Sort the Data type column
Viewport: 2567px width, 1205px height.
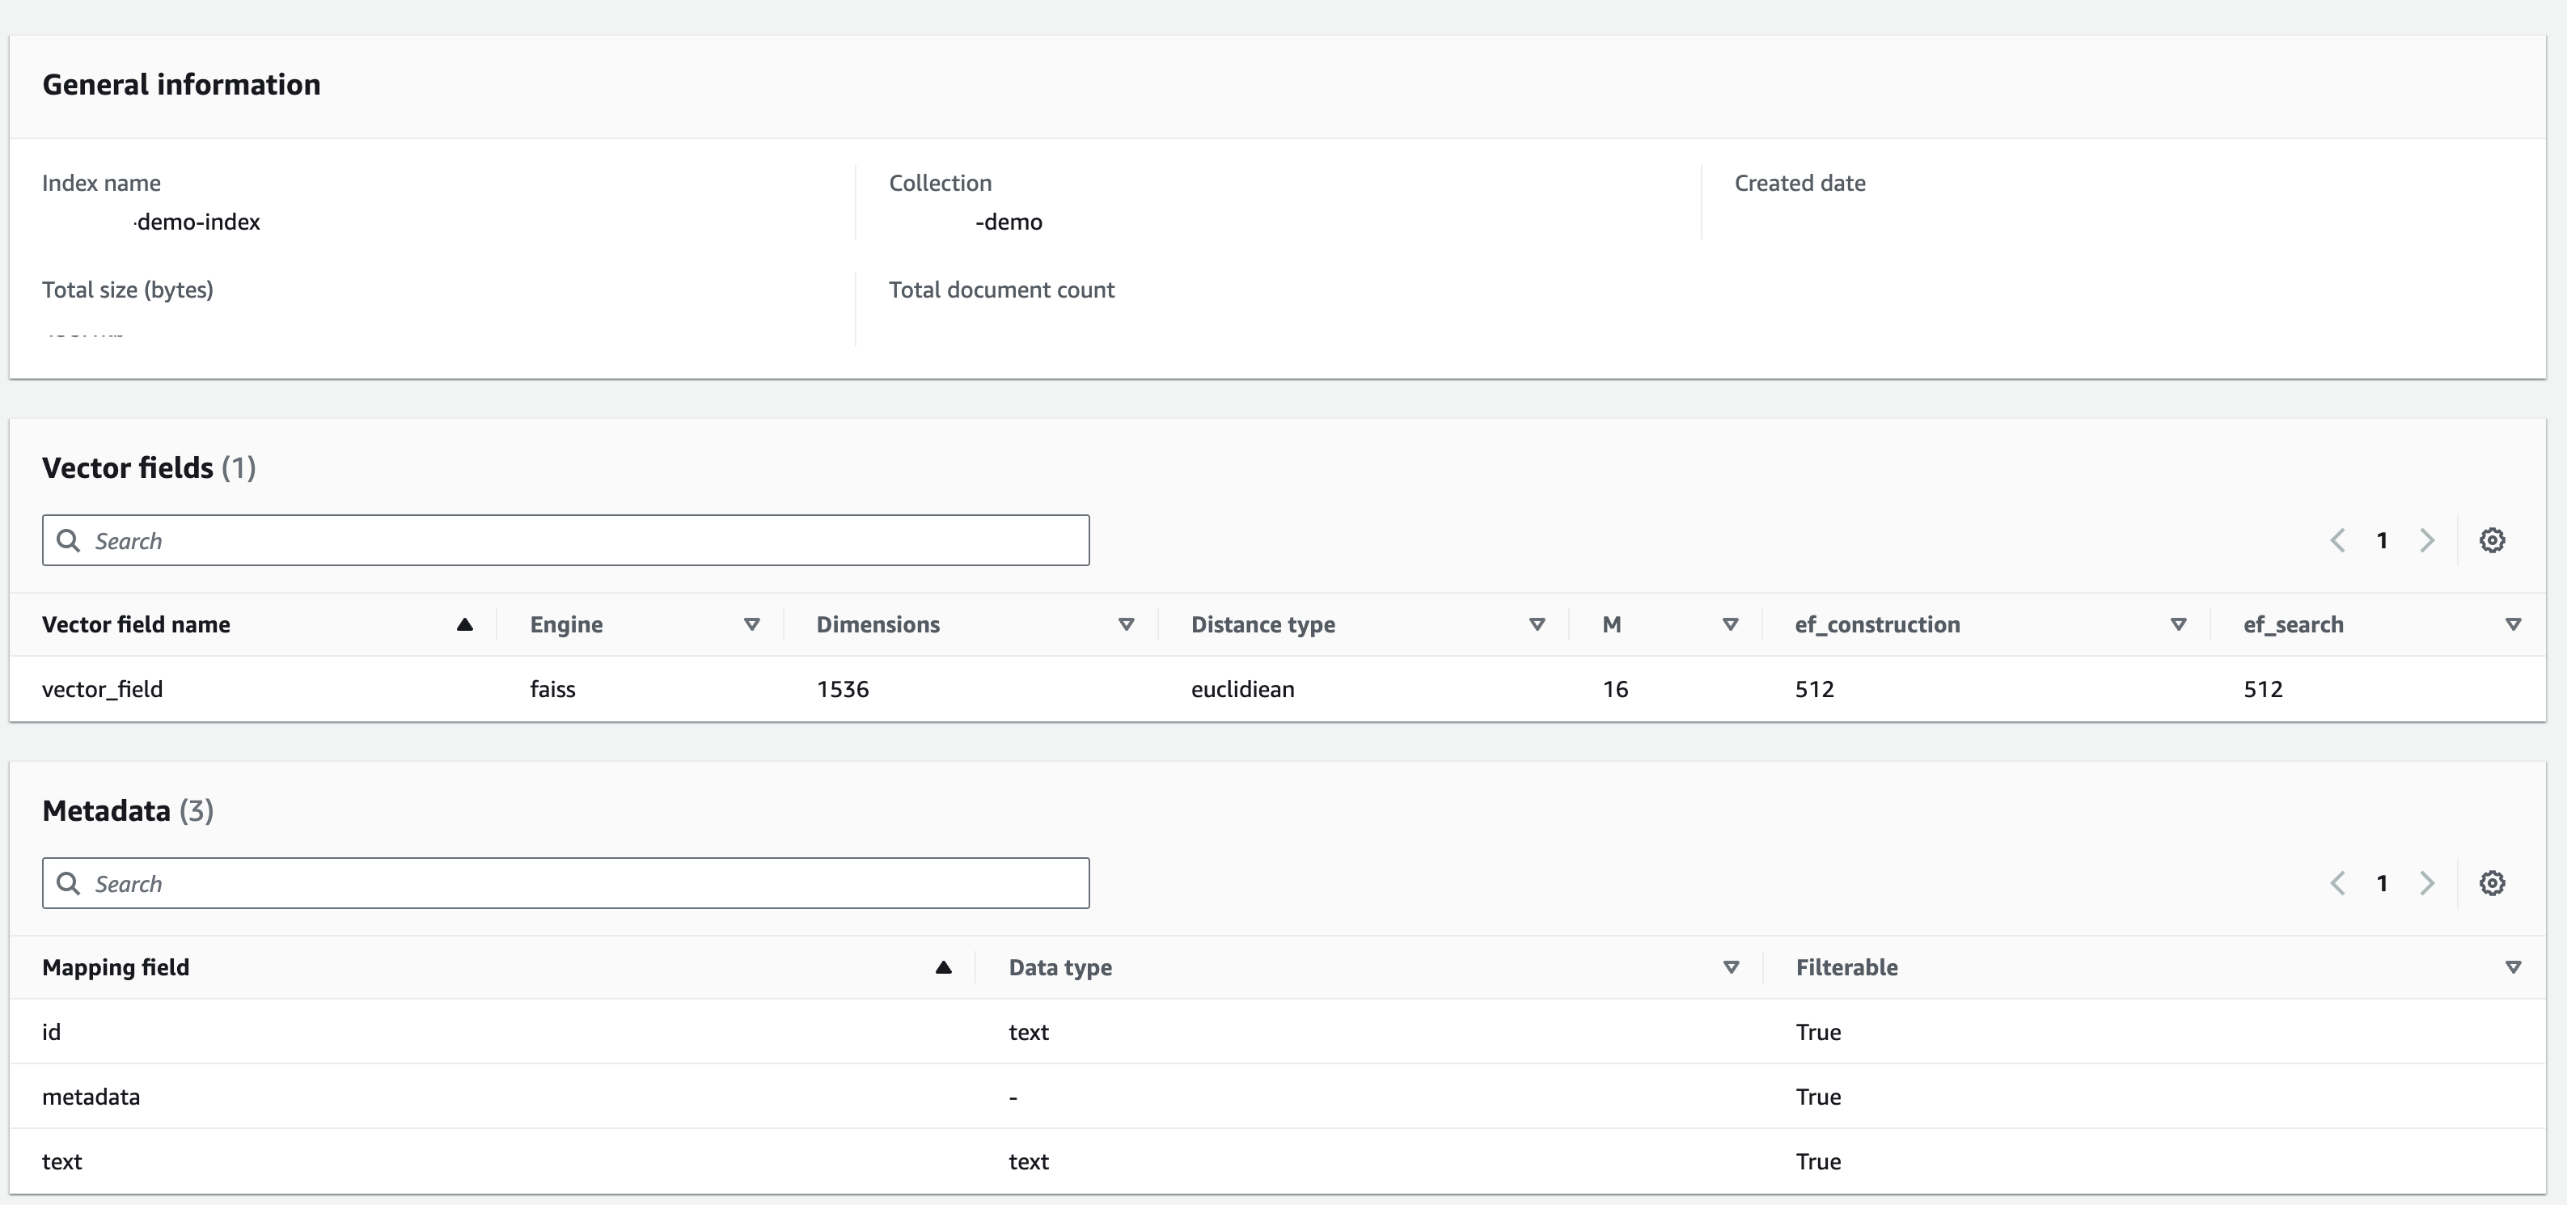[1731, 968]
